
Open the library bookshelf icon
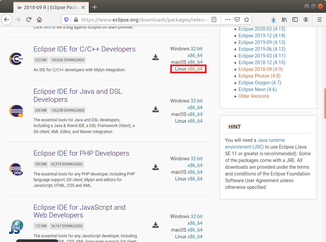pyautogui.click(x=284, y=19)
